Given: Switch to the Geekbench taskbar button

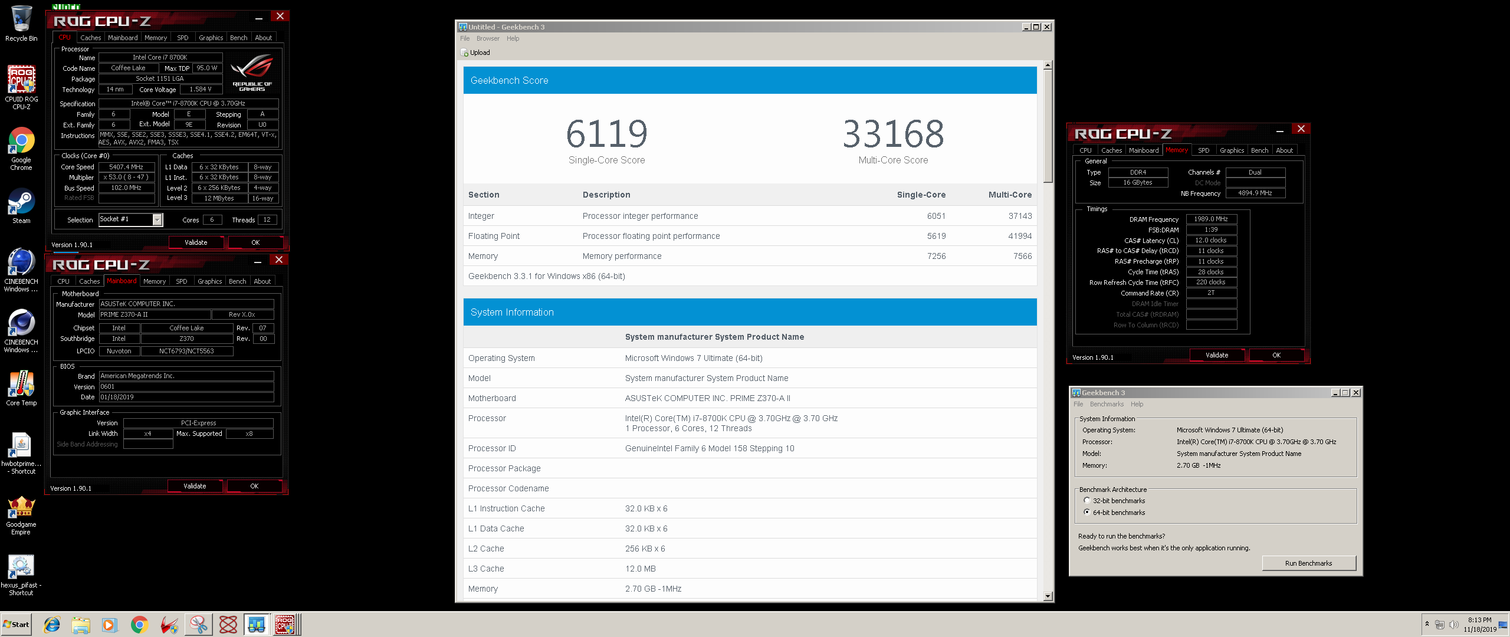Looking at the screenshot, I should [x=257, y=625].
